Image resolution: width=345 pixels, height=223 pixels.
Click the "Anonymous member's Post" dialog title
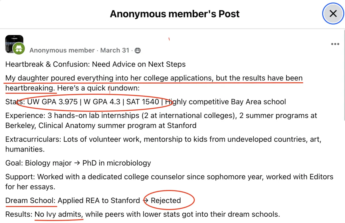click(175, 14)
